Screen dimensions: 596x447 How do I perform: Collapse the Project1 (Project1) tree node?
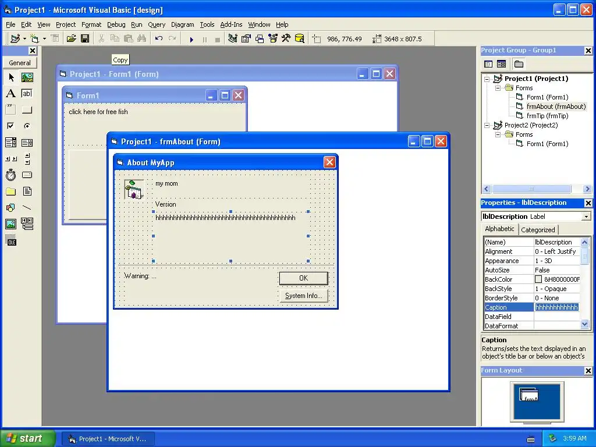tap(487, 79)
